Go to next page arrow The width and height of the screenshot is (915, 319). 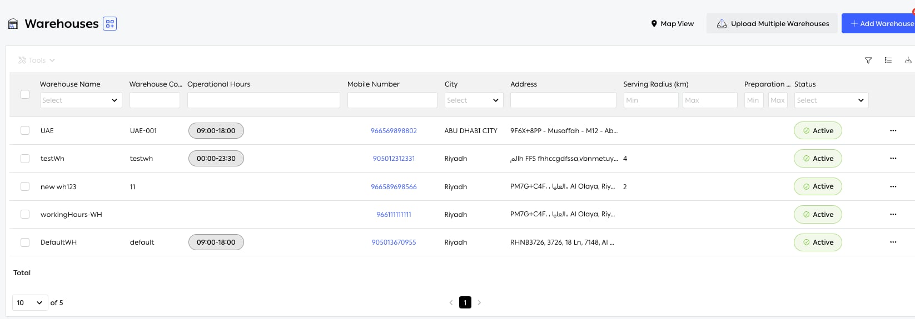[x=479, y=302]
